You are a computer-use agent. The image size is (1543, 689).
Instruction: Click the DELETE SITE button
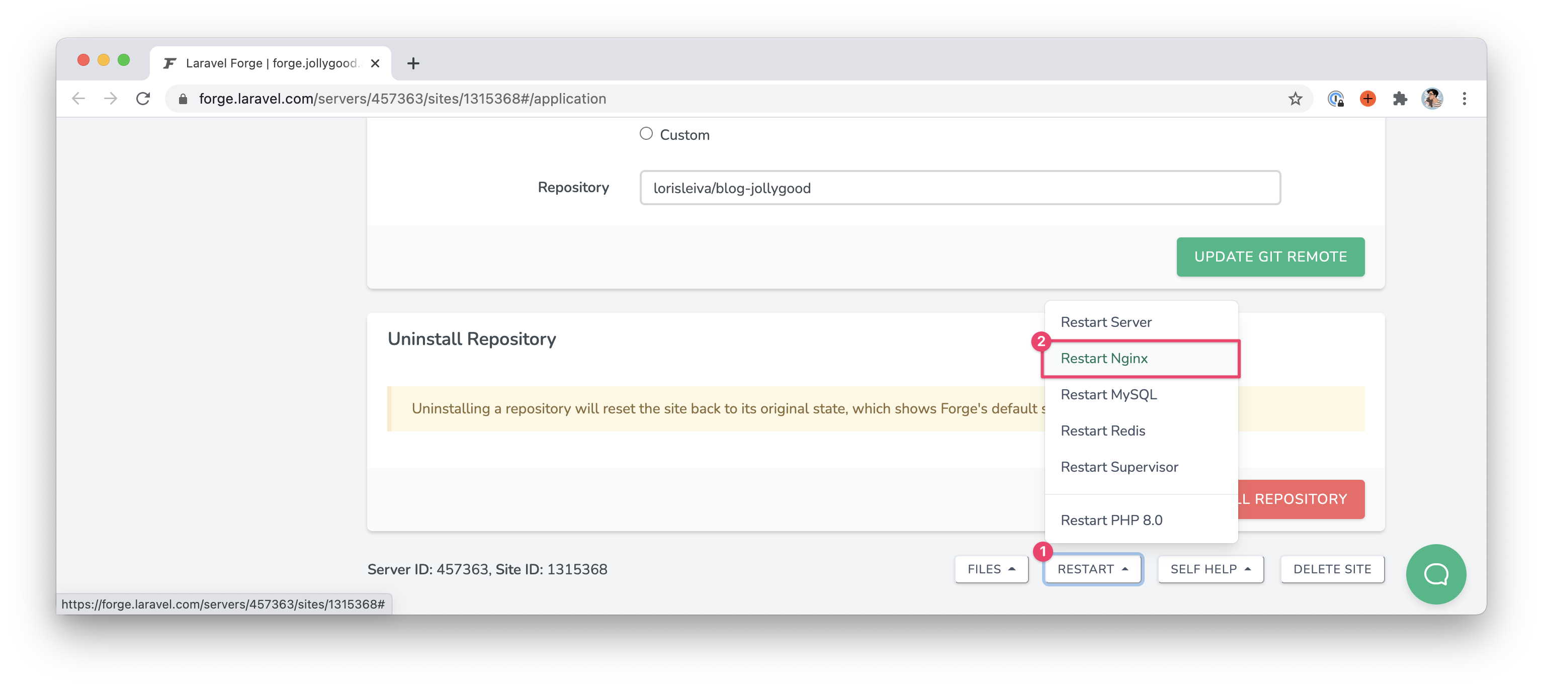pyautogui.click(x=1334, y=569)
